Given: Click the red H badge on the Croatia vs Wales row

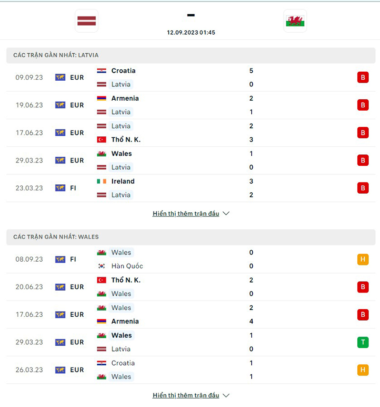Looking at the screenshot, I should click(363, 370).
